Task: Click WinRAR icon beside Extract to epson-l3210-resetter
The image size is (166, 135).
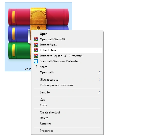Action: (36, 56)
